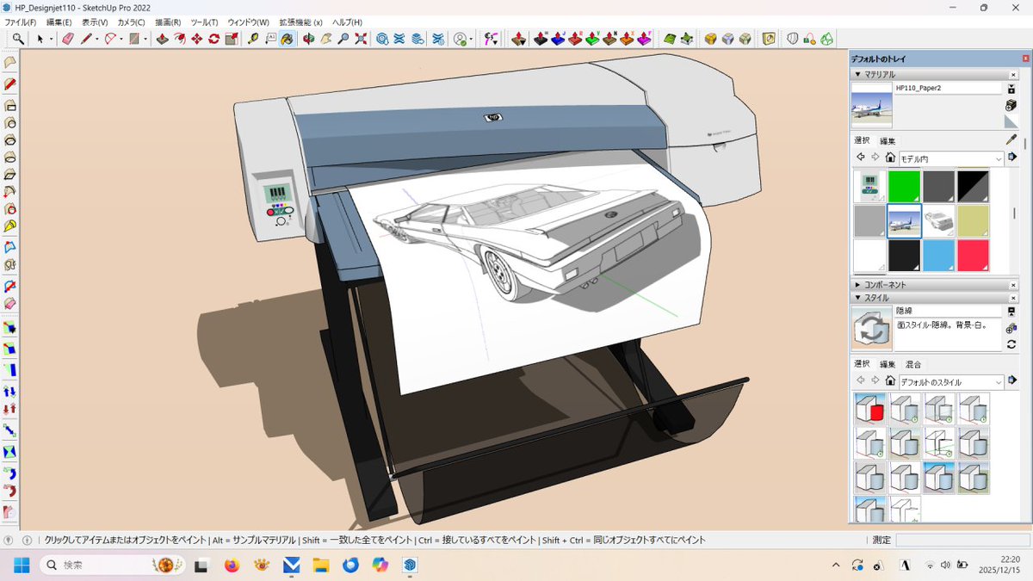1033x581 pixels.
Task: Click the back arrow in Materials browser
Action: 860,158
